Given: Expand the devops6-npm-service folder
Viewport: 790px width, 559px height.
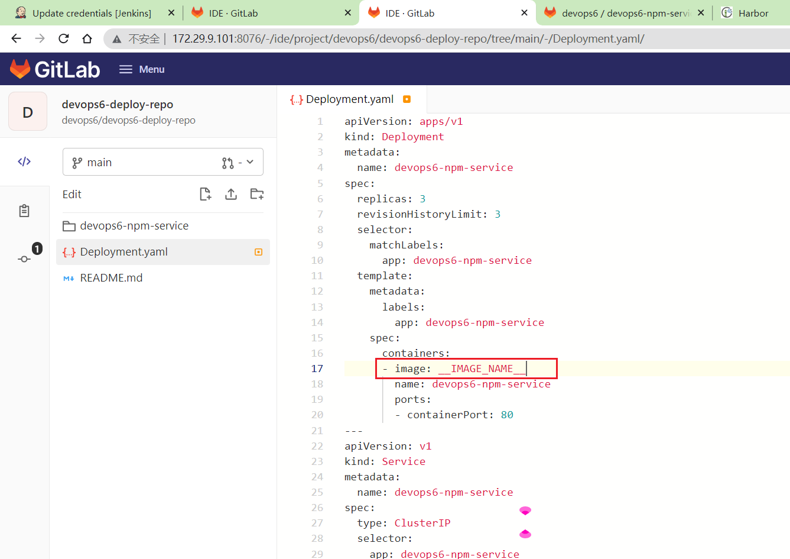Looking at the screenshot, I should pyautogui.click(x=163, y=226).
